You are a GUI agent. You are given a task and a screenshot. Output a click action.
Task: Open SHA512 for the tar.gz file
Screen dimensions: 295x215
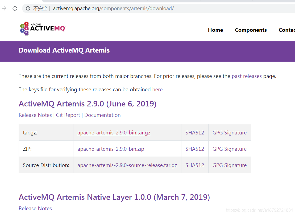[195, 133]
